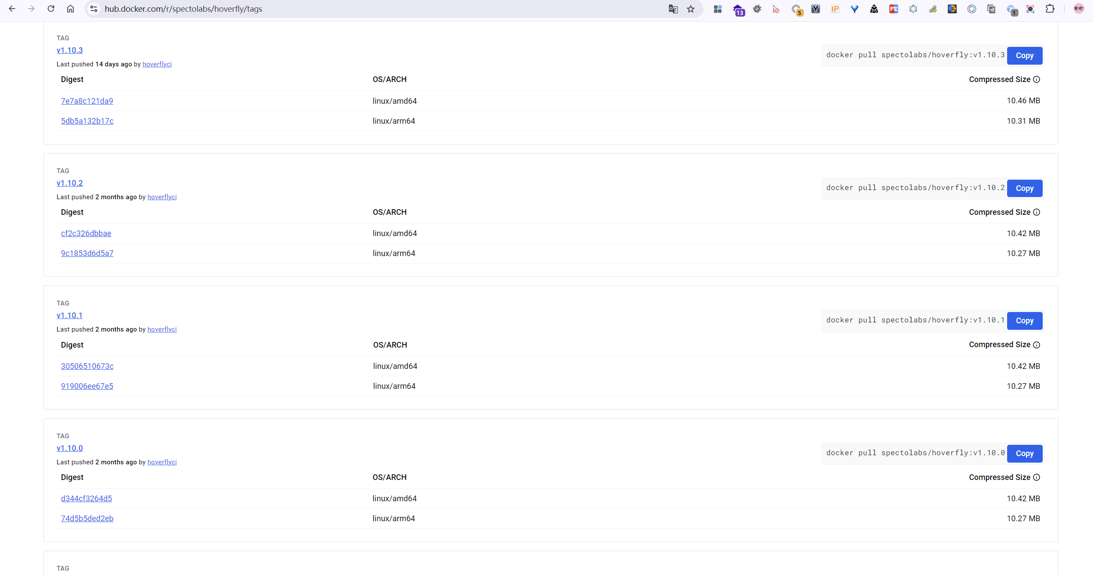
Task: Copy docker pull command for v1.10.0
Action: 1024,453
